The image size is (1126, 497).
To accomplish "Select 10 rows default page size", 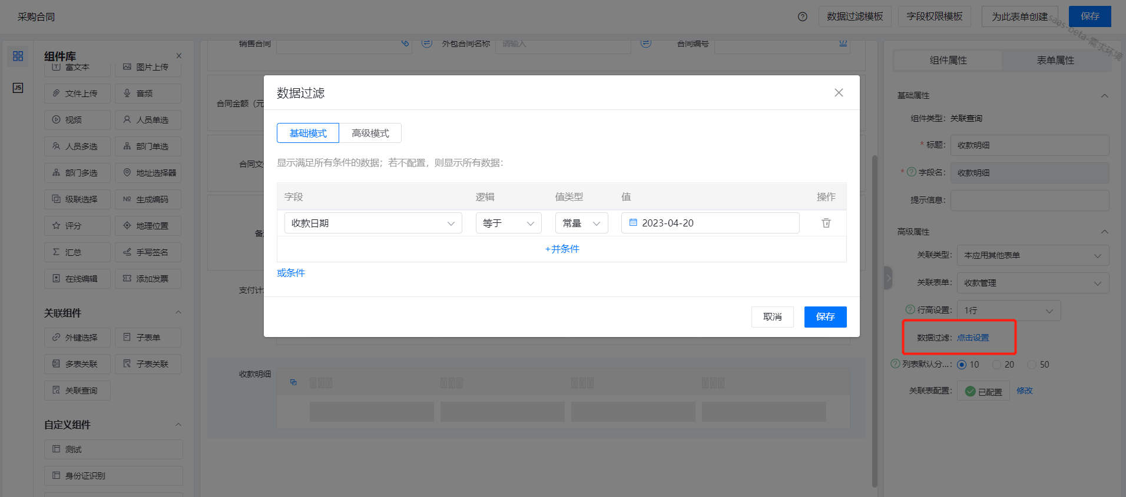I will [962, 365].
